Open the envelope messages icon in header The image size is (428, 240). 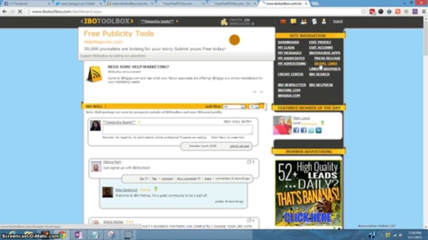[x=283, y=21]
